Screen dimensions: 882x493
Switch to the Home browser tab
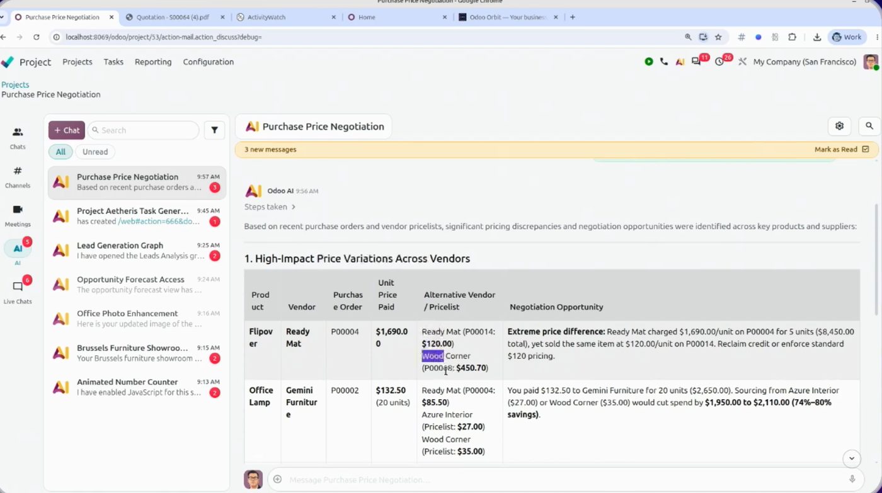(x=367, y=17)
